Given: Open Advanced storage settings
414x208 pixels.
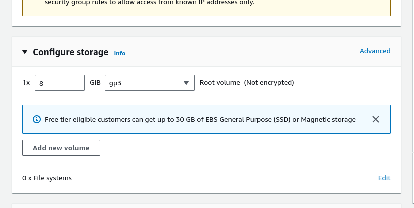Looking at the screenshot, I should (x=375, y=51).
